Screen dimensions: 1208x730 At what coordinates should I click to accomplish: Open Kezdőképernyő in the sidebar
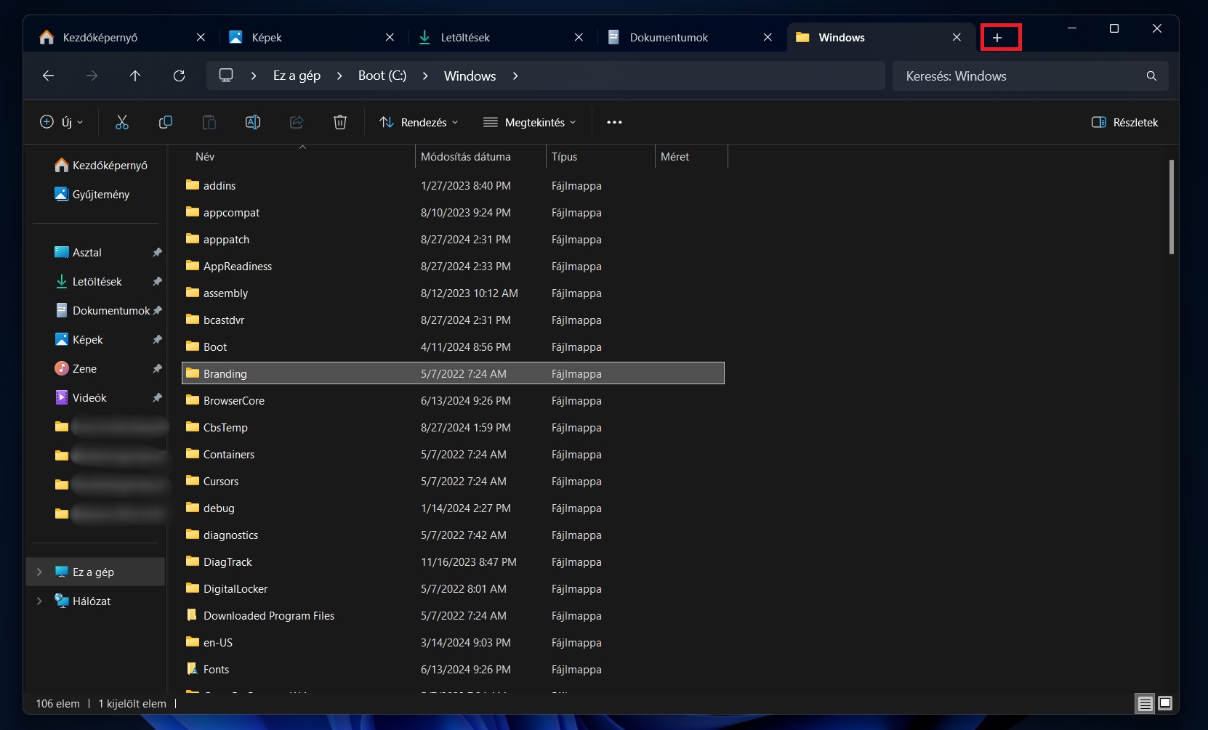tap(100, 165)
